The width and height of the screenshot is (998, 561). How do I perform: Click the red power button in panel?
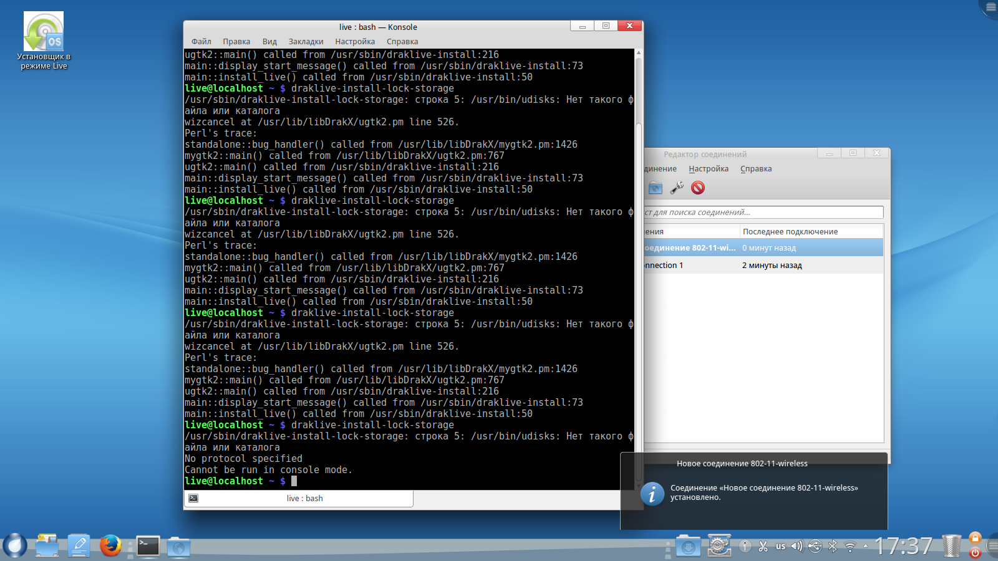(x=976, y=553)
